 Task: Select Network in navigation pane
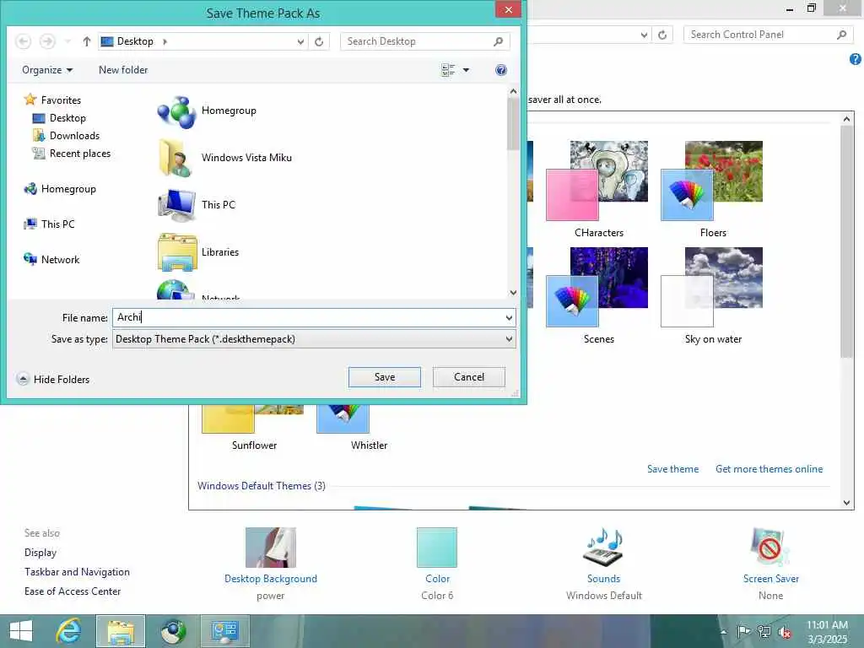click(x=51, y=260)
